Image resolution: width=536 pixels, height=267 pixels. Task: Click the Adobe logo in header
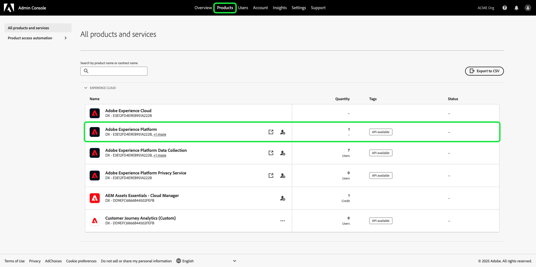point(9,8)
